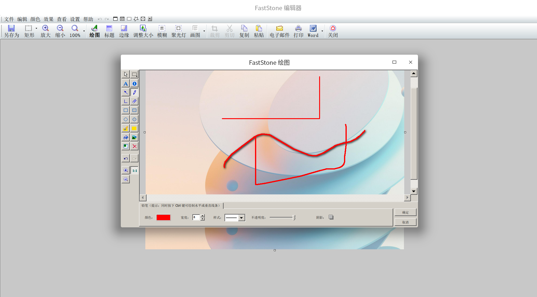
Task: Open the 效果 menu
Action: 49,19
